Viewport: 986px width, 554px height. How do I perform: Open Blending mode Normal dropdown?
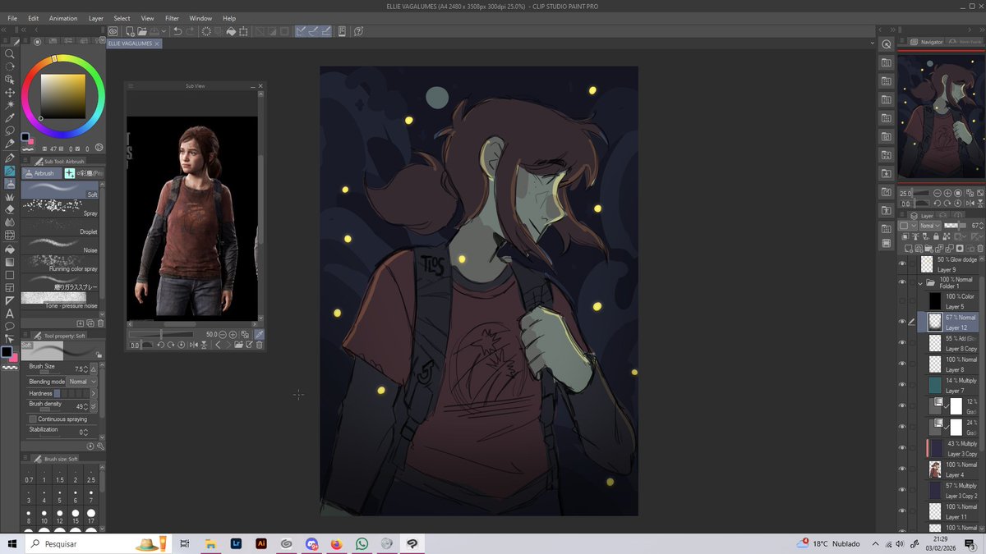coord(82,382)
